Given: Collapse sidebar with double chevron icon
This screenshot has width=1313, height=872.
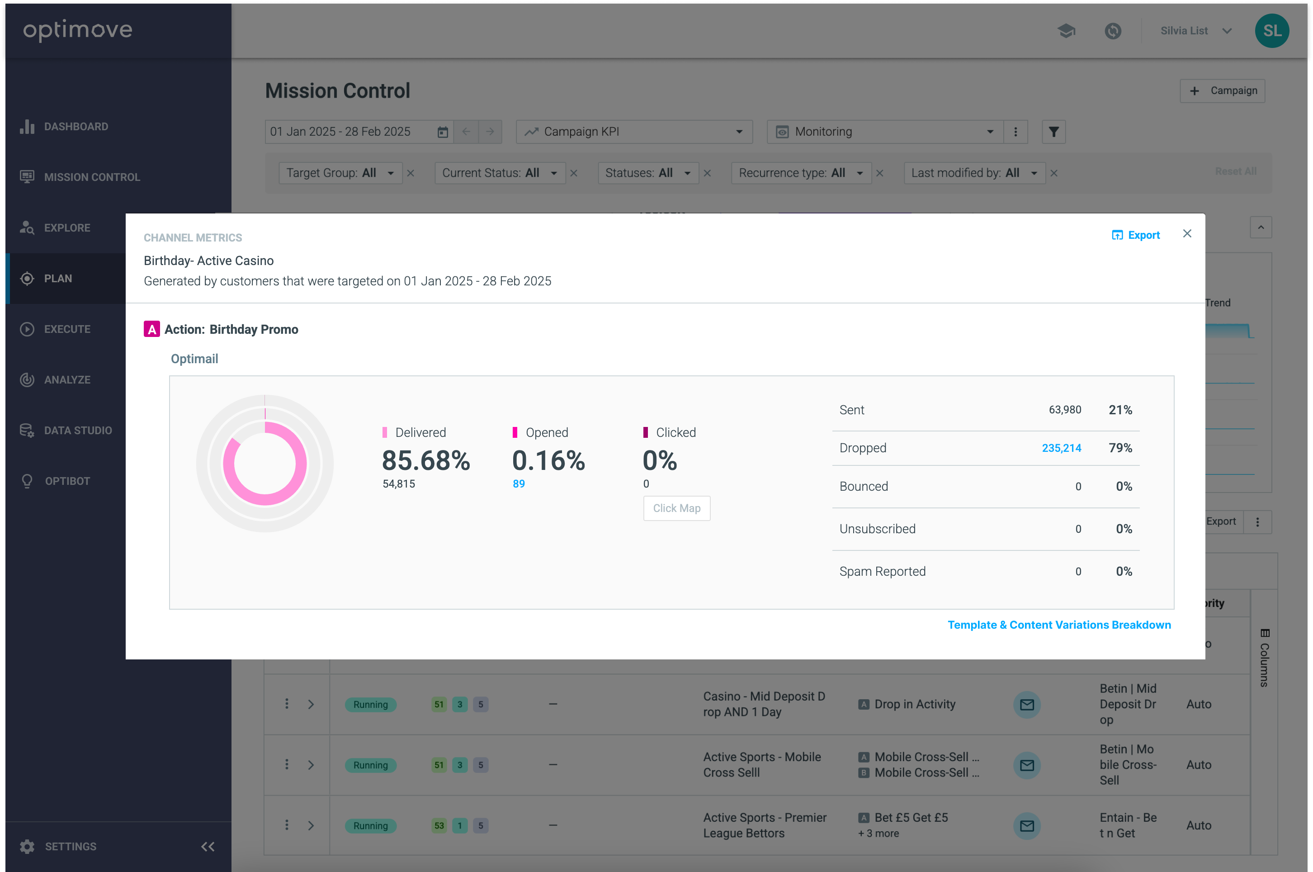Looking at the screenshot, I should (208, 846).
